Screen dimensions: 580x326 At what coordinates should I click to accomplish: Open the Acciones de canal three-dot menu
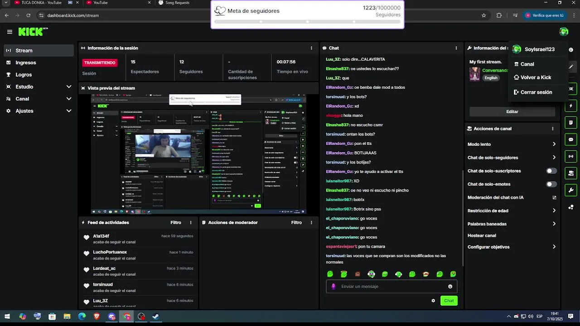(x=553, y=129)
